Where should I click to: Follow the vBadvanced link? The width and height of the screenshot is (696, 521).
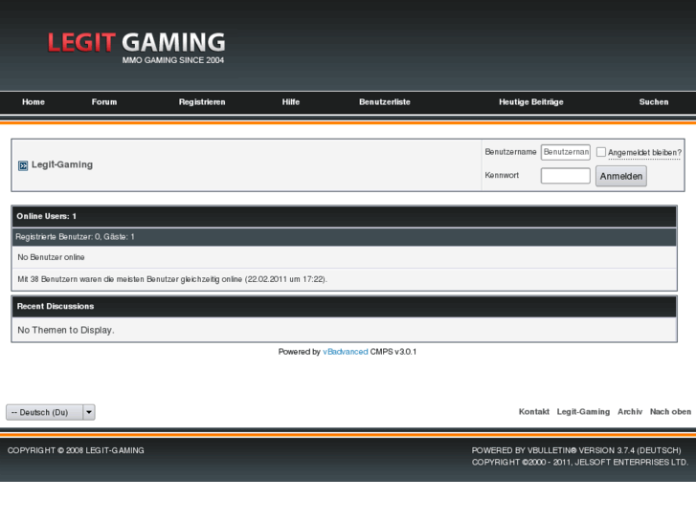tap(346, 352)
